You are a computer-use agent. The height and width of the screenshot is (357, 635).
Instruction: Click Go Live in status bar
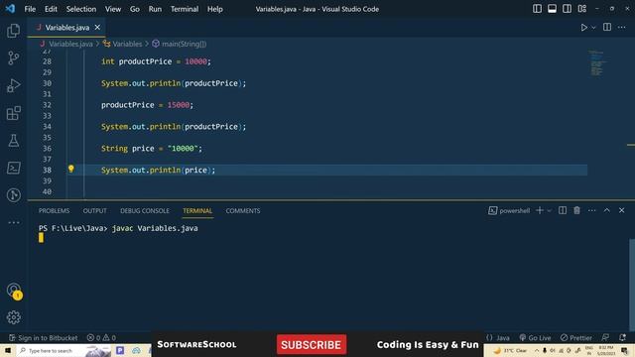click(535, 337)
